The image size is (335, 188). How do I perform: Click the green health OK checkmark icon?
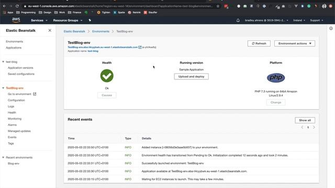(107, 76)
